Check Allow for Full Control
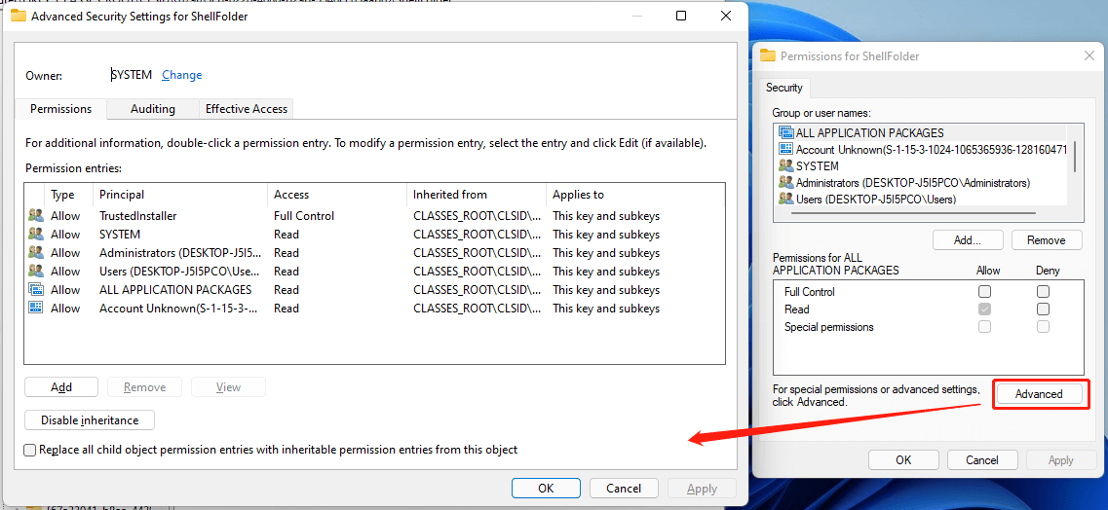1108x510 pixels. pyautogui.click(x=984, y=291)
